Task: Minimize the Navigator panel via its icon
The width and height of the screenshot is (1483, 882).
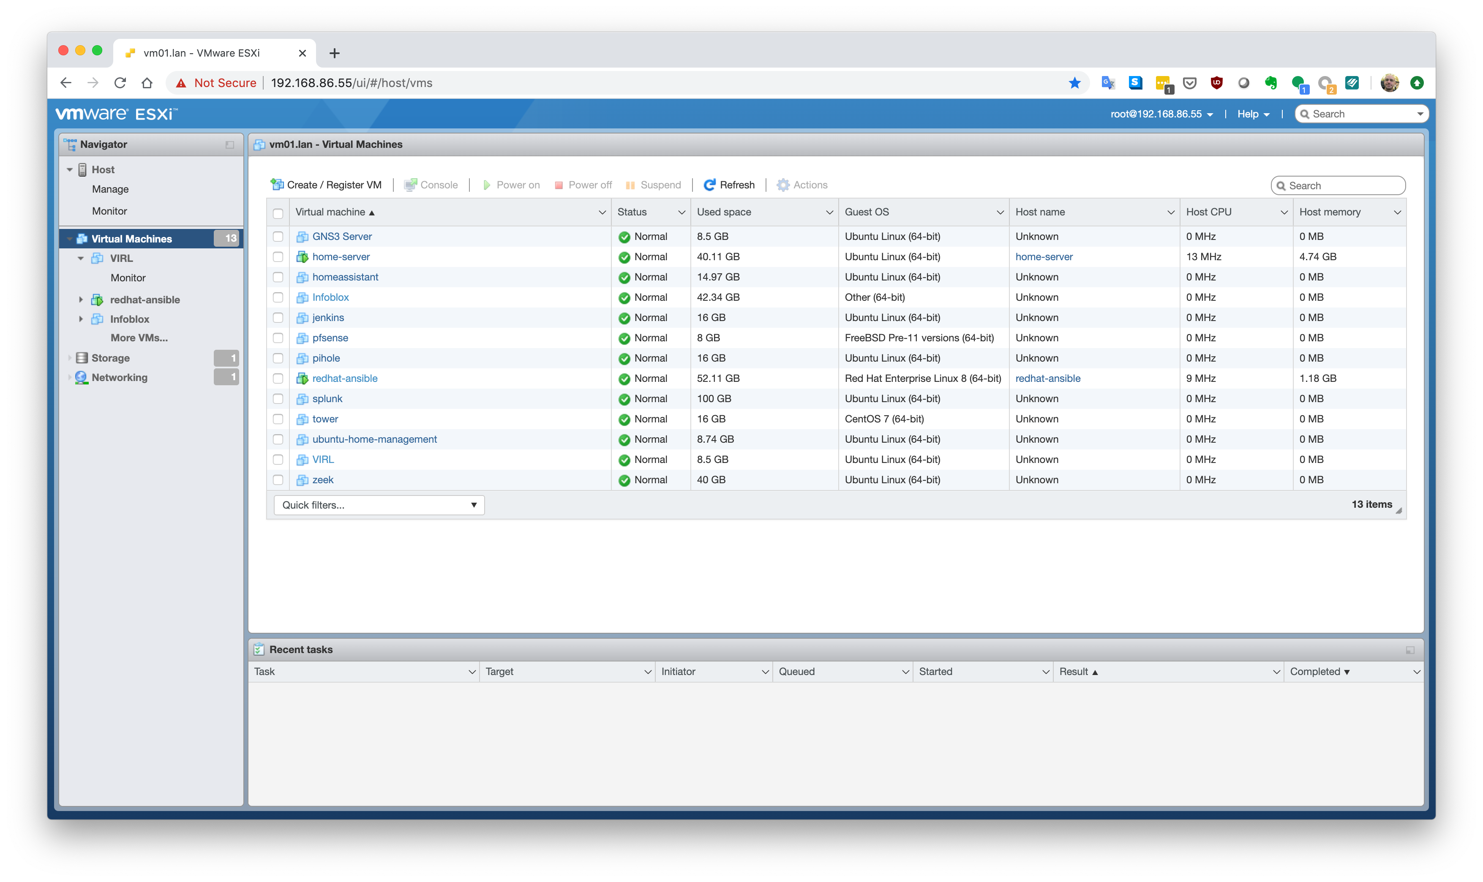Action: [x=230, y=145]
